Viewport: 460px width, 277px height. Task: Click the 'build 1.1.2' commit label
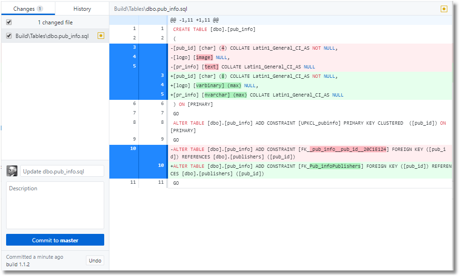(x=18, y=264)
